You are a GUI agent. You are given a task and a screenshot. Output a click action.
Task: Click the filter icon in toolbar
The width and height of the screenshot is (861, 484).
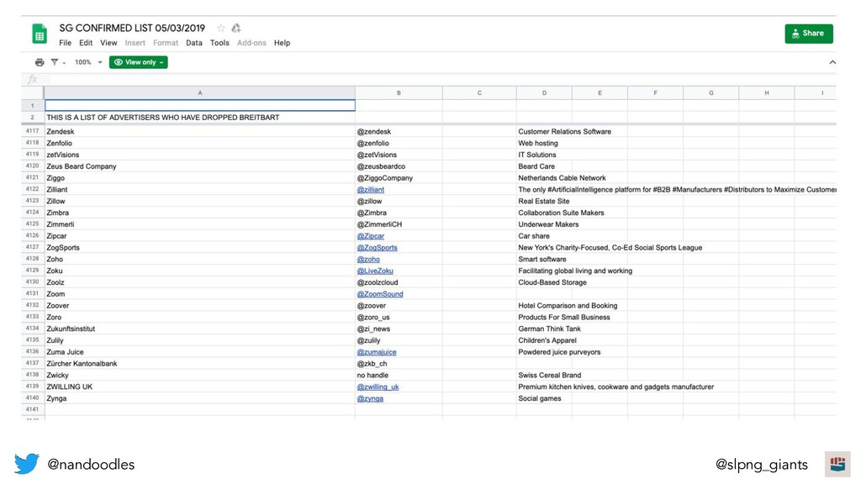[x=55, y=62]
